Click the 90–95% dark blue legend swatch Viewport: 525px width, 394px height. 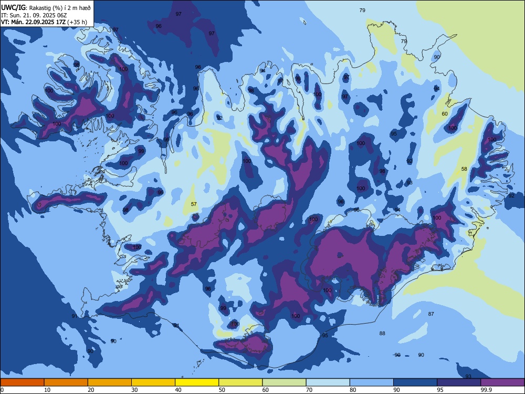(415, 382)
